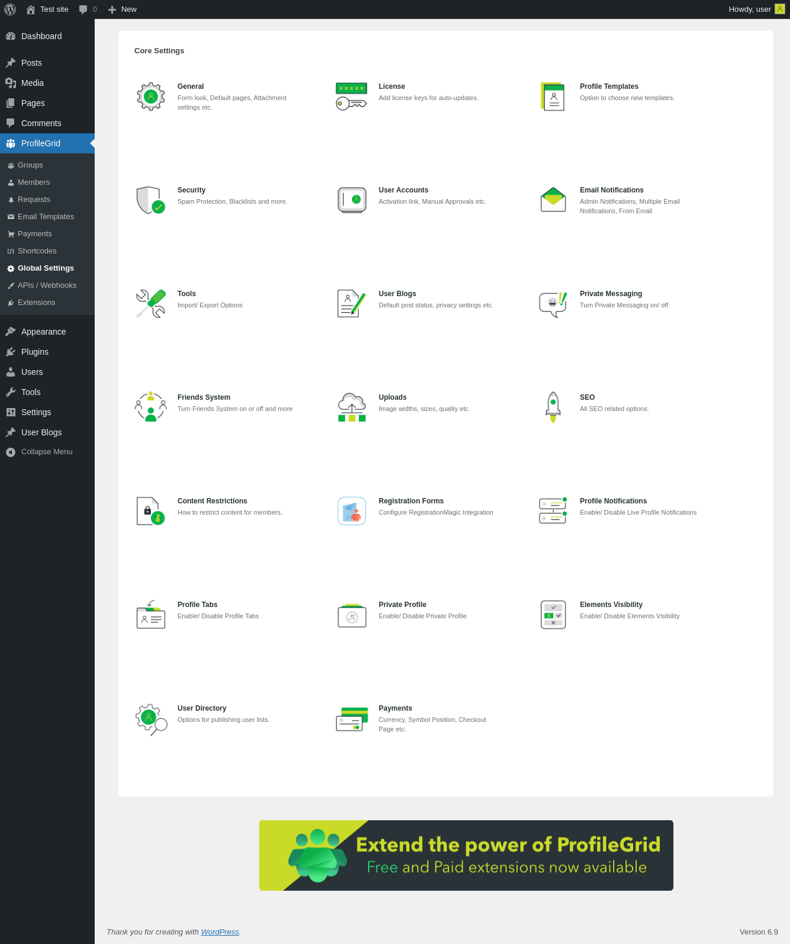Open the Groups submenu item
This screenshot has height=944, width=790.
[x=47, y=165]
